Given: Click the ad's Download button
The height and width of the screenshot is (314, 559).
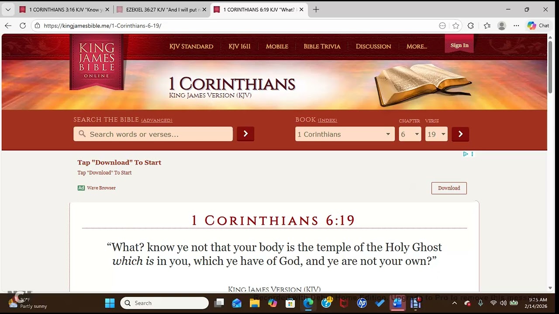Looking at the screenshot, I should [x=449, y=188].
